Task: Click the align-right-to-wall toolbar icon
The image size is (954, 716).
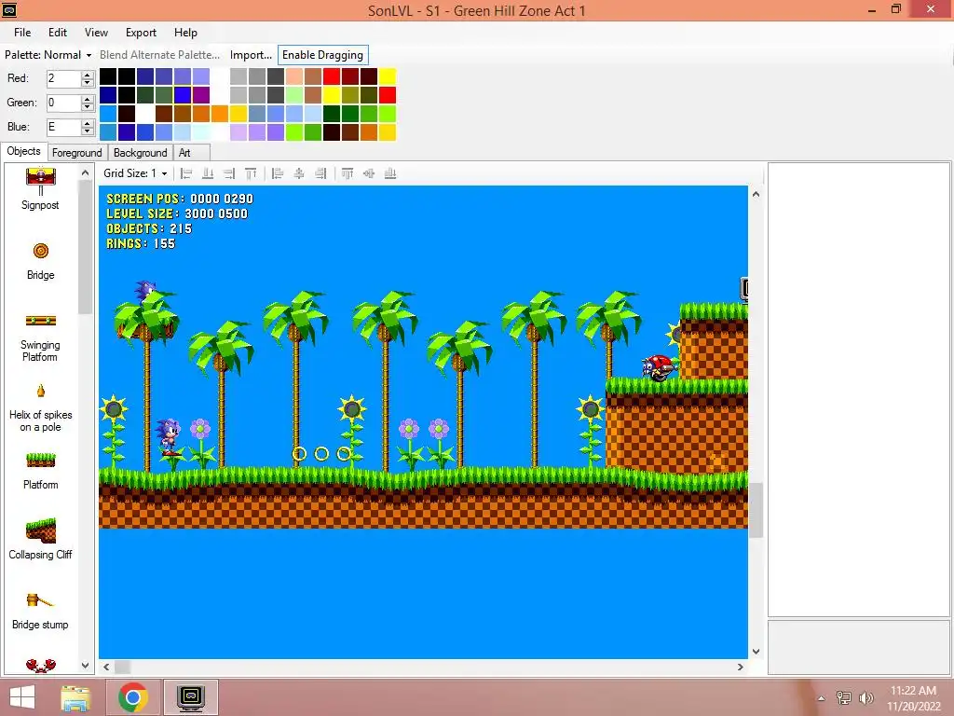Action: click(229, 173)
